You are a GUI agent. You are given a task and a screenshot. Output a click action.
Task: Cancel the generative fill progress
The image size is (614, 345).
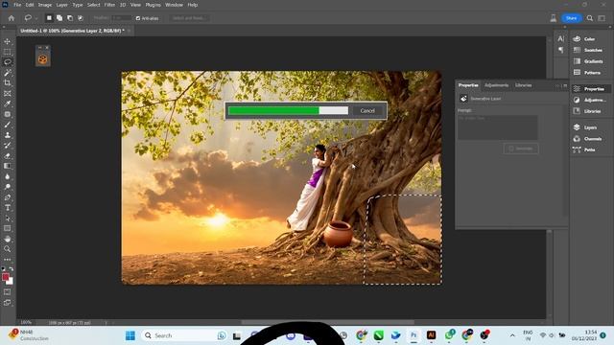point(367,111)
